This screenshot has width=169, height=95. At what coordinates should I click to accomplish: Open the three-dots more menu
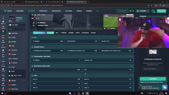(97, 11)
